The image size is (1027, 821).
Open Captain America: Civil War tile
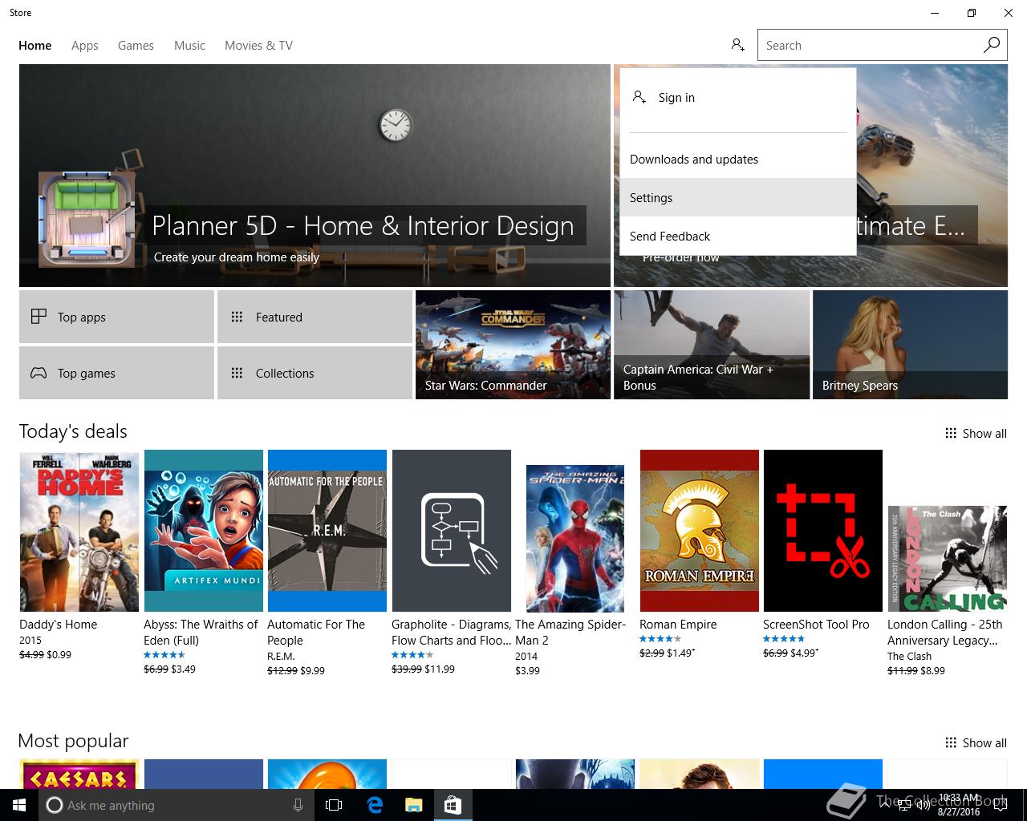tap(712, 345)
